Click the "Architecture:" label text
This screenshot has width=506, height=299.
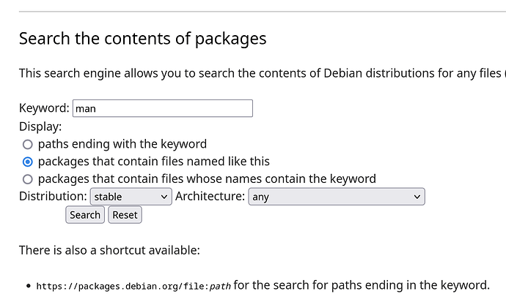[x=210, y=197]
